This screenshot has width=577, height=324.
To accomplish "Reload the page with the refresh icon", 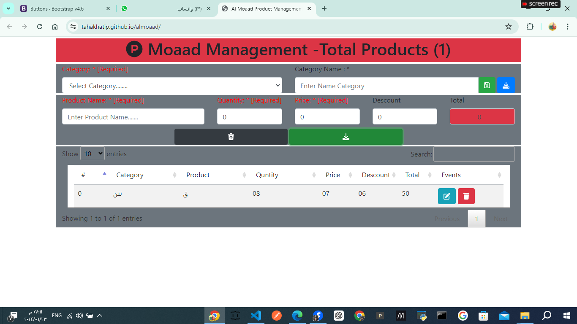I will point(40,27).
